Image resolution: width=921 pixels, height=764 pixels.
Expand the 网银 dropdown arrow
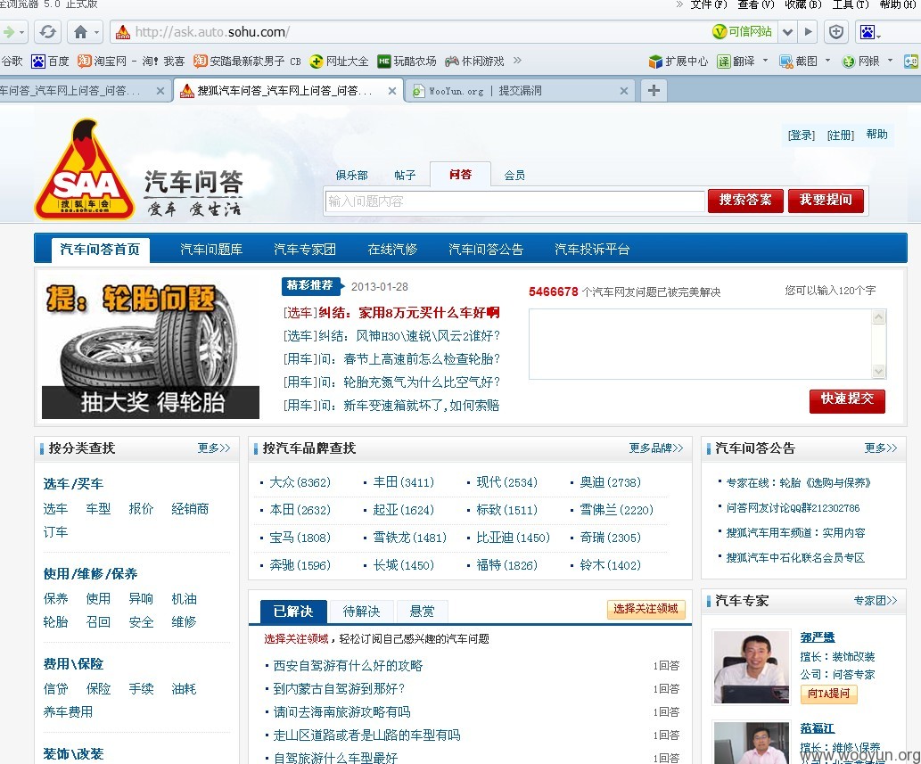[890, 61]
